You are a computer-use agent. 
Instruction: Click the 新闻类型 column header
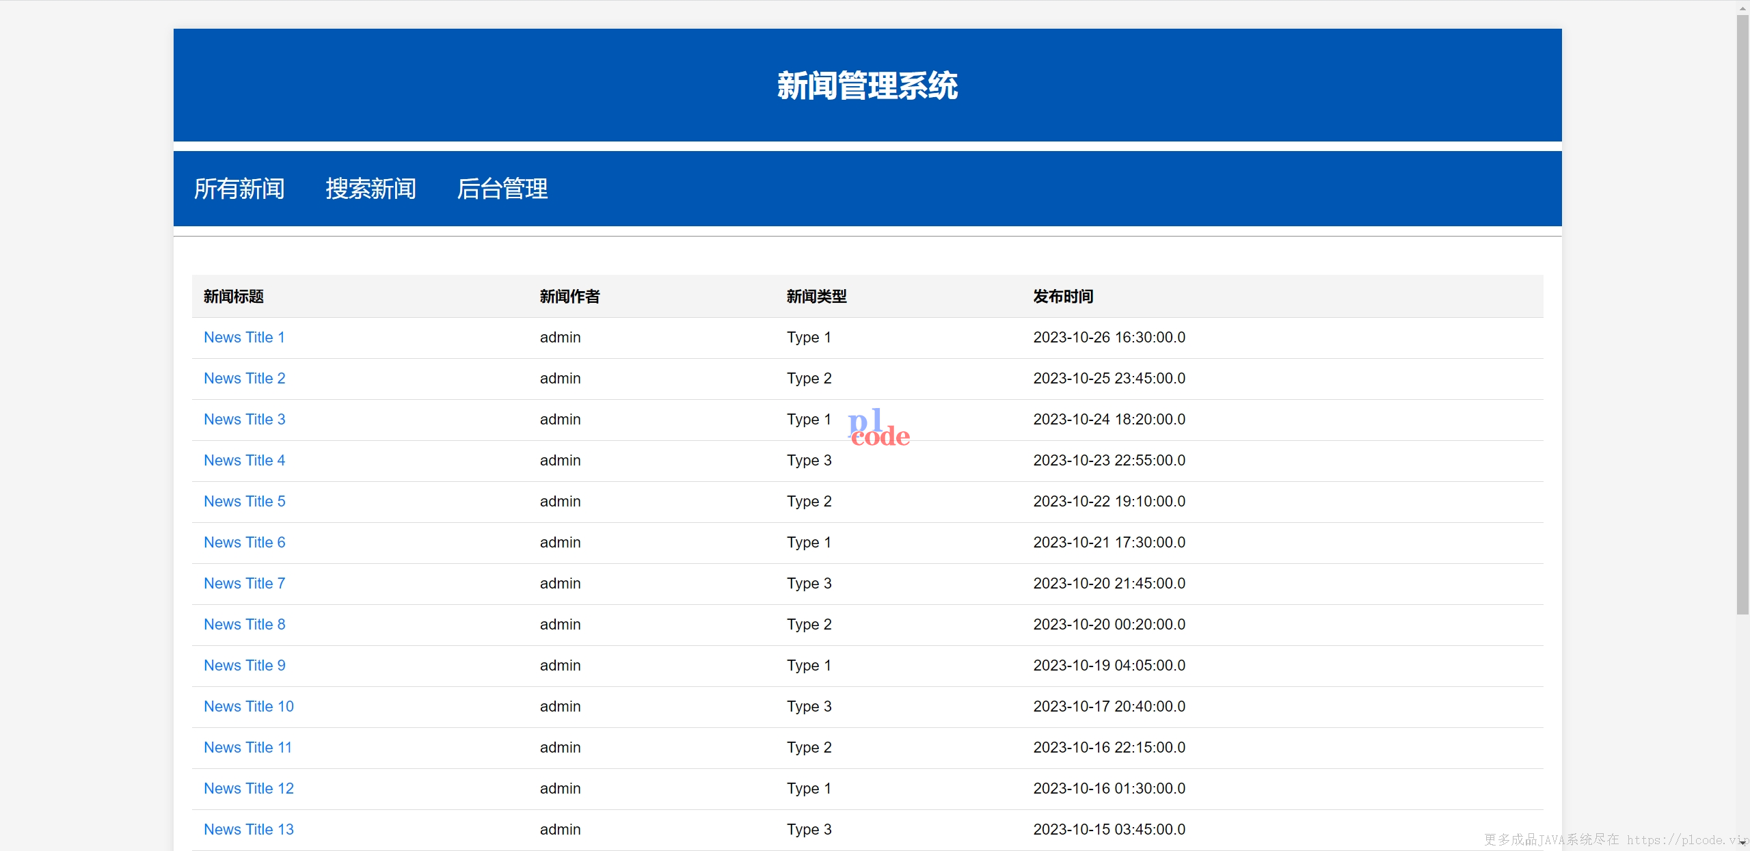pyautogui.click(x=817, y=297)
